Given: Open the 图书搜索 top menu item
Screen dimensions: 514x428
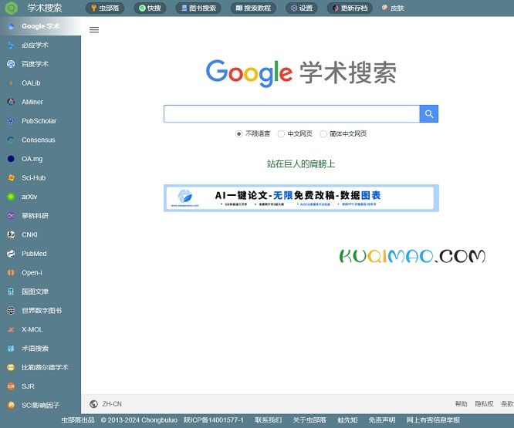Looking at the screenshot, I should click(x=198, y=8).
